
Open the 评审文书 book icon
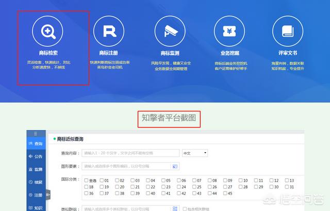[x=288, y=31]
